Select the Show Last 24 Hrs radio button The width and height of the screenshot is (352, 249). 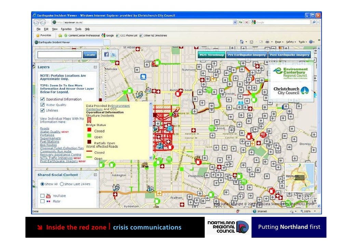pyautogui.click(x=62, y=184)
